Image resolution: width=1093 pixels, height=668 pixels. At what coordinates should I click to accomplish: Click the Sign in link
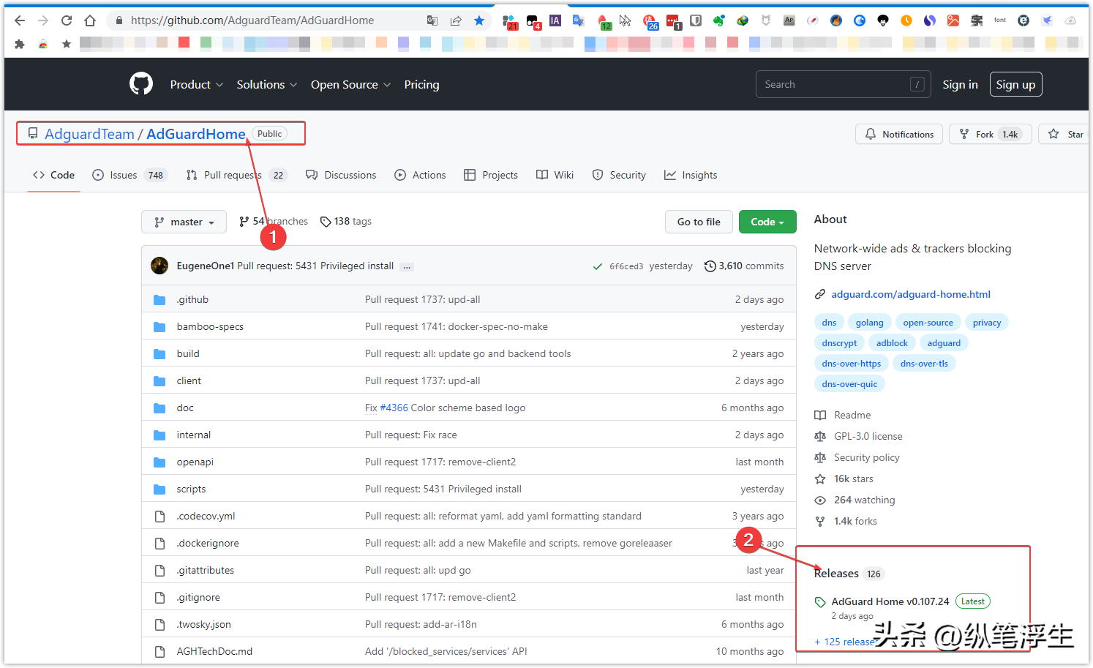click(x=960, y=84)
